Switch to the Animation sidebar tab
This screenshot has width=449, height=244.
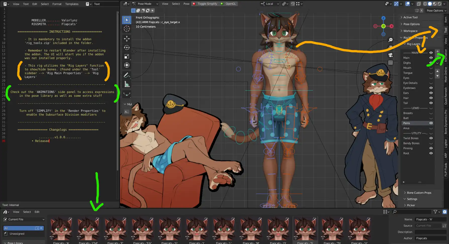pyautogui.click(x=446, y=56)
